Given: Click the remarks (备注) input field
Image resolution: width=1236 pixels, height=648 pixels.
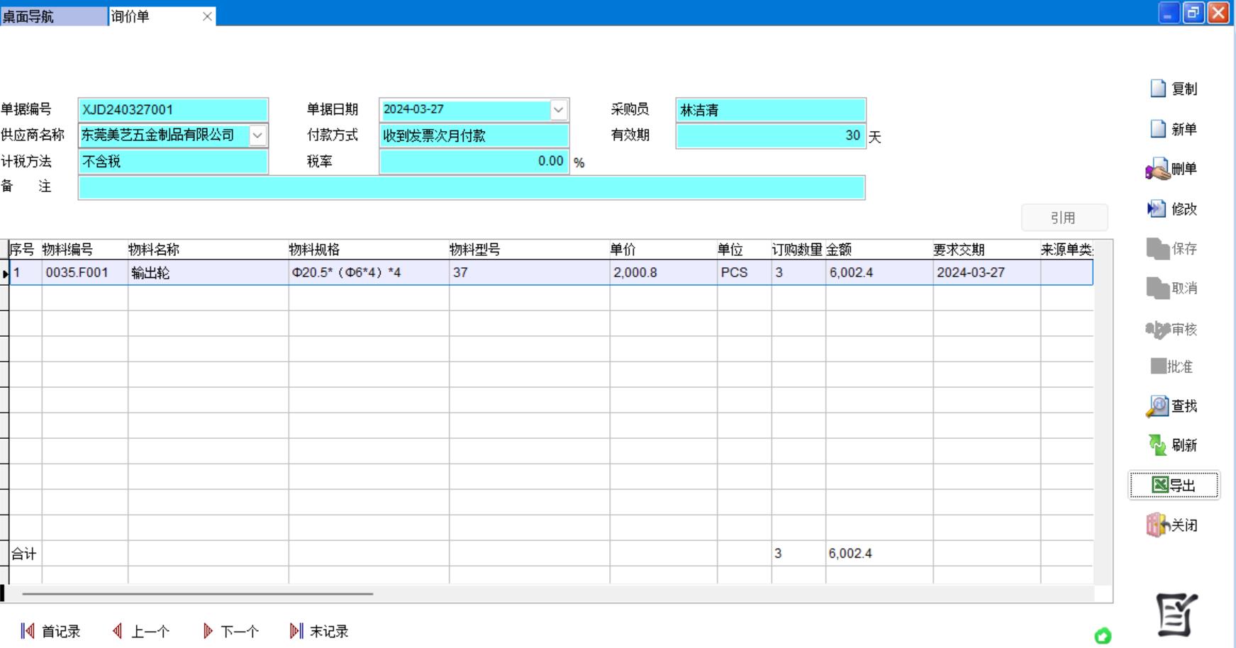Looking at the screenshot, I should tap(472, 187).
